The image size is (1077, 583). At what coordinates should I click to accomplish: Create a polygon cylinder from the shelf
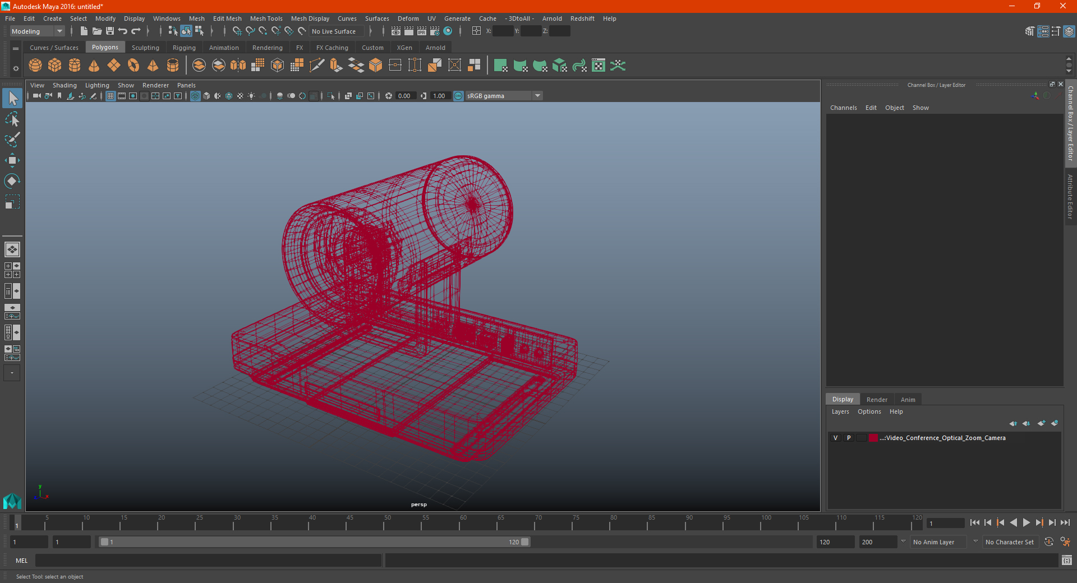75,66
